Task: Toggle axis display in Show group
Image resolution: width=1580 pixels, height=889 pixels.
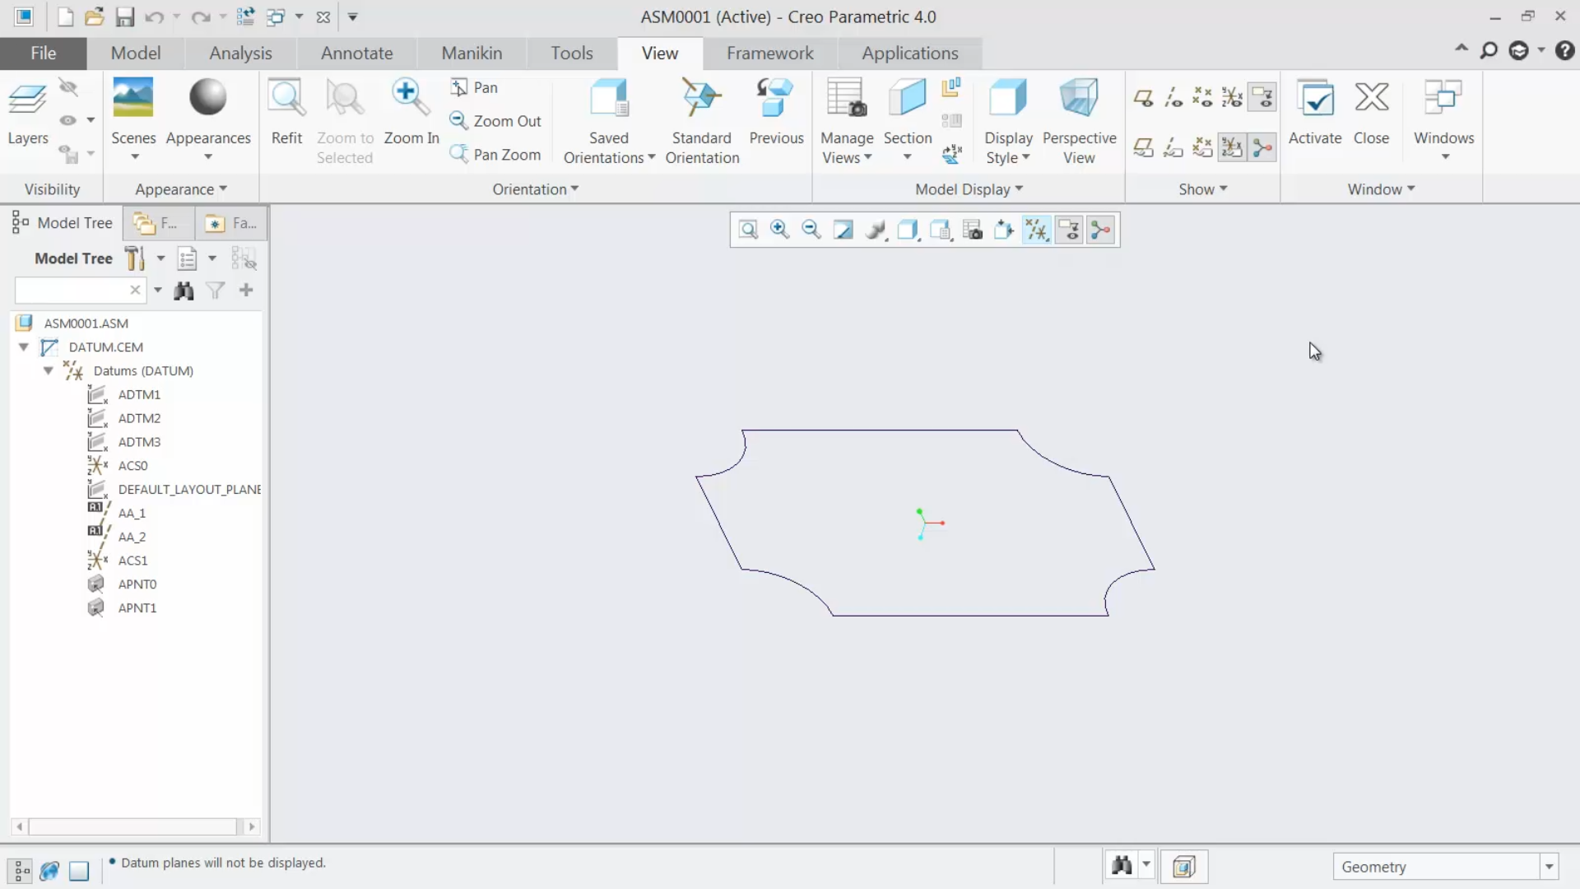Action: point(1173,99)
